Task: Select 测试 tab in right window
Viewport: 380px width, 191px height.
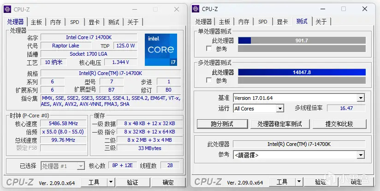Action: point(302,21)
